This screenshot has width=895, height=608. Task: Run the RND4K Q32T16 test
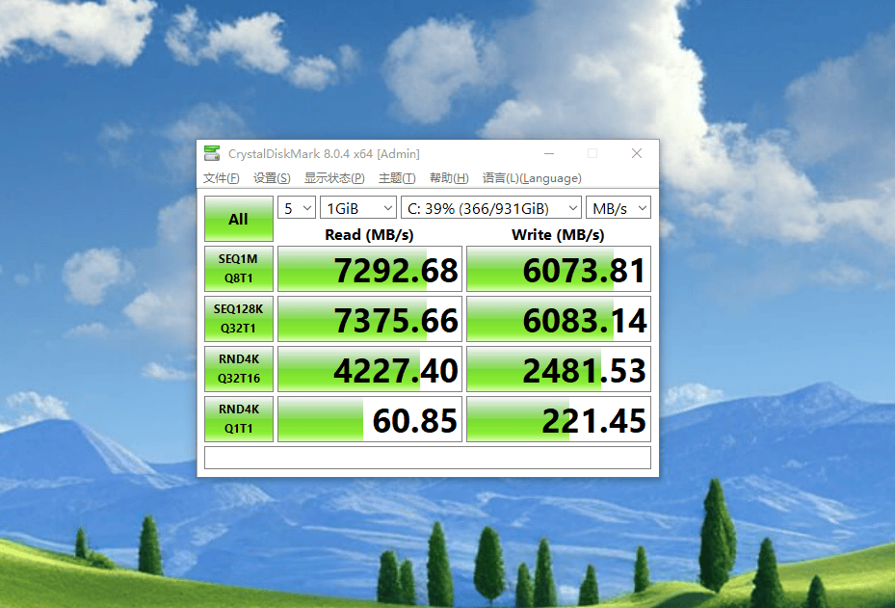[239, 369]
